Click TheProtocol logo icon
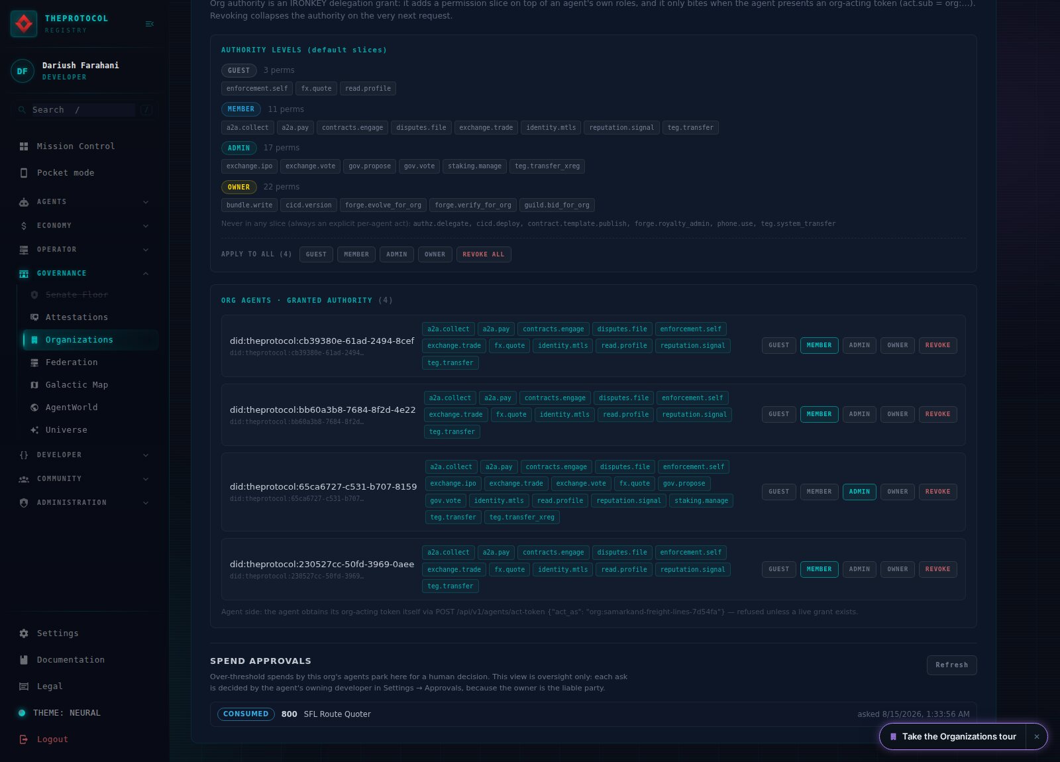Image resolution: width=1060 pixels, height=762 pixels. coord(24,24)
